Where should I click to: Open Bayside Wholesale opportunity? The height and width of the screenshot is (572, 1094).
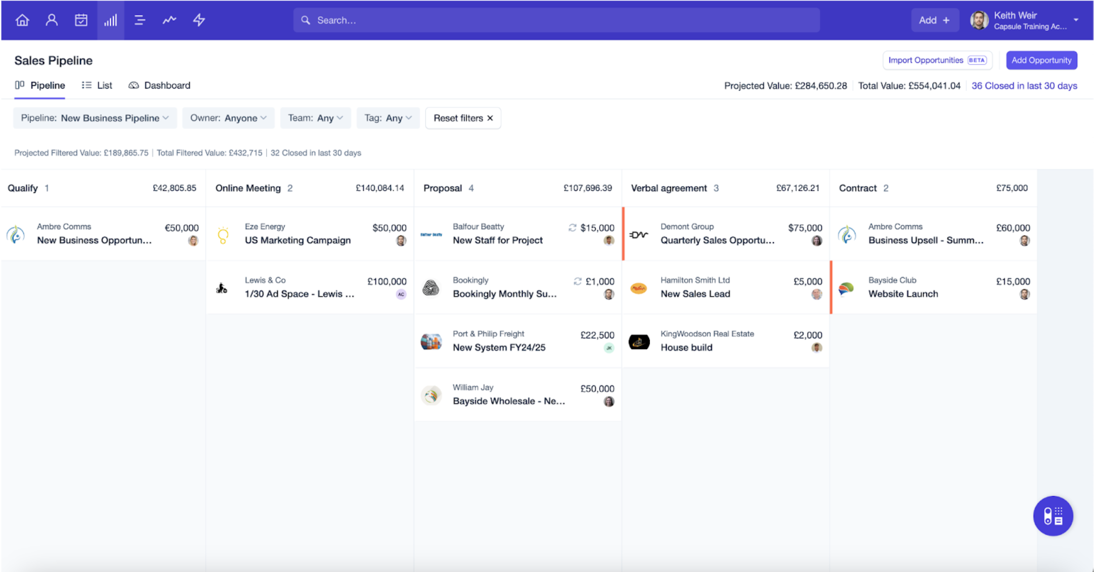517,395
